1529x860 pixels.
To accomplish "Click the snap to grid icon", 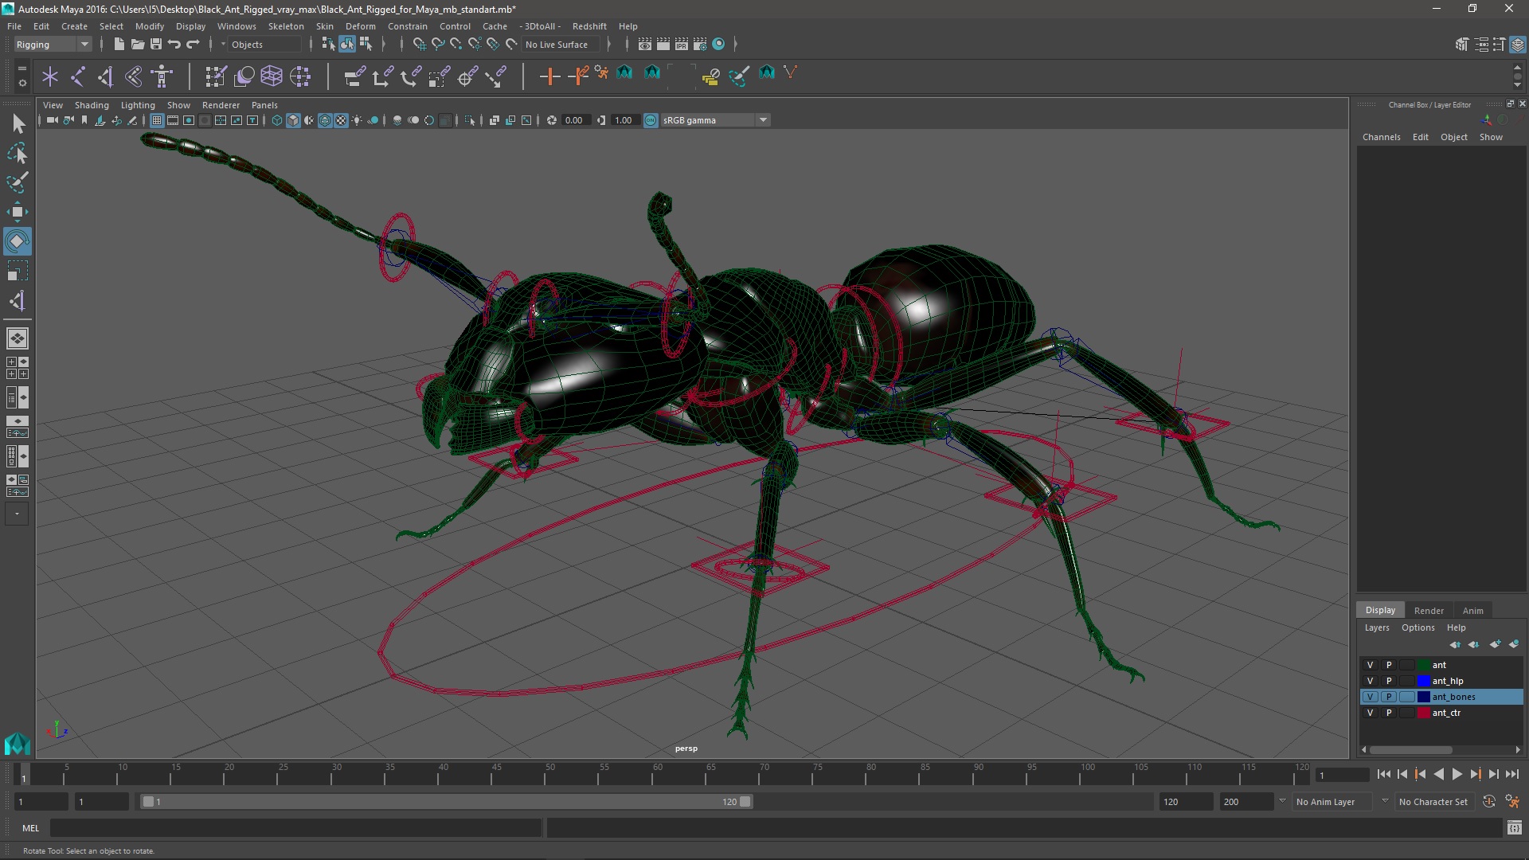I will coord(419,44).
